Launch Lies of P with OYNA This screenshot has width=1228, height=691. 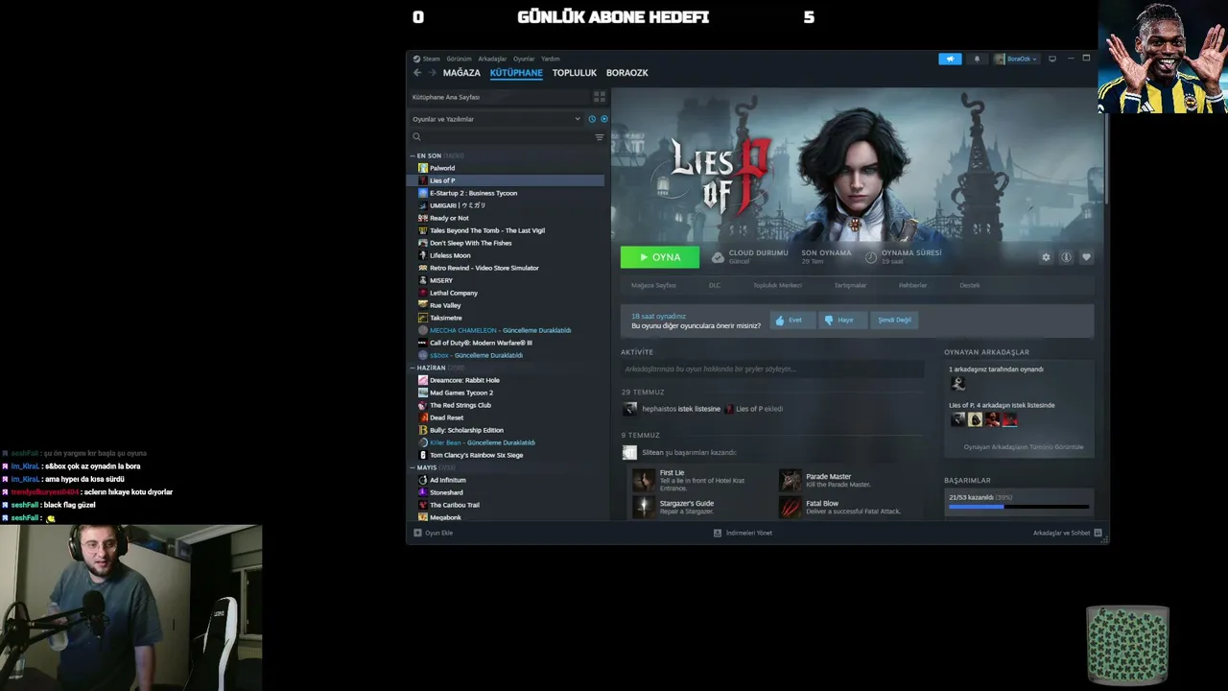pos(660,257)
